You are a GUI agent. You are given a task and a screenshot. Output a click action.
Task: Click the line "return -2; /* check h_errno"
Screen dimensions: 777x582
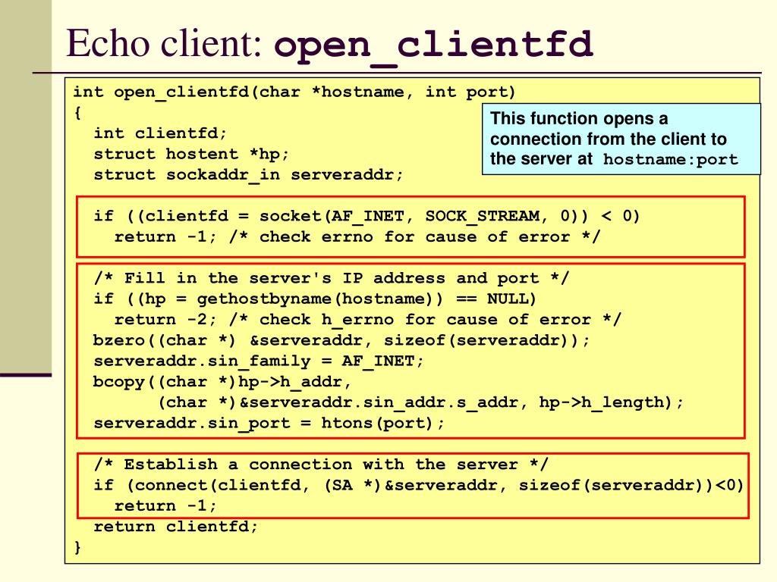pyautogui.click(x=367, y=320)
